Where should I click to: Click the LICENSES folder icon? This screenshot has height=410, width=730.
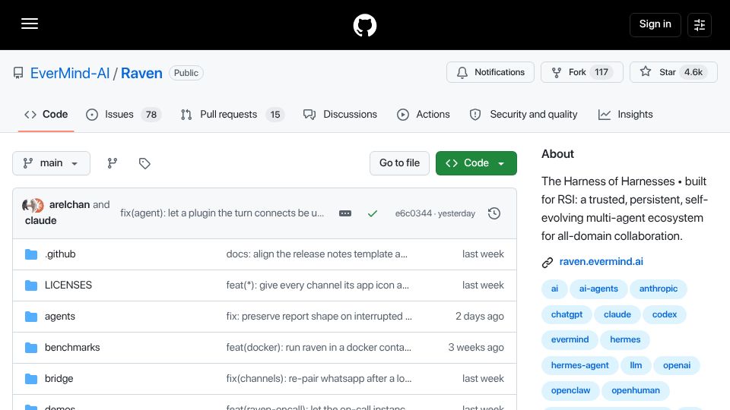(30, 285)
